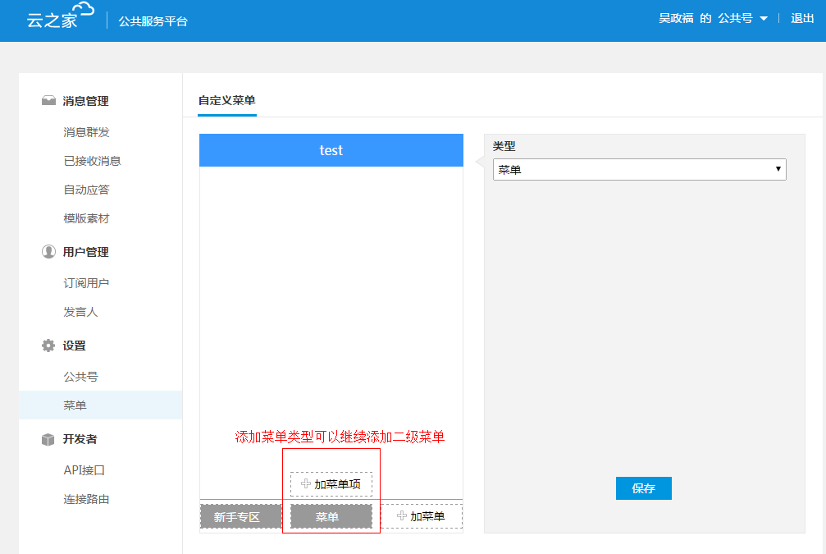Click the 开发者 cube icon
Screen dimensions: 826x554
click(48, 439)
